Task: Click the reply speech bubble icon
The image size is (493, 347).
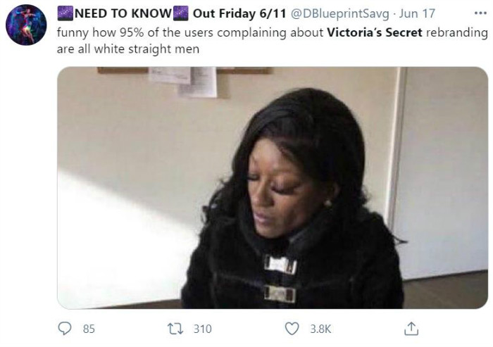Action: click(x=65, y=329)
